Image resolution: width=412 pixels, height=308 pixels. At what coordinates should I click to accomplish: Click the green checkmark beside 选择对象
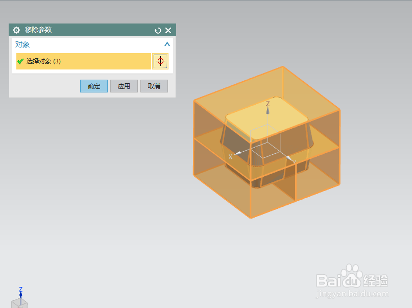[20, 61]
